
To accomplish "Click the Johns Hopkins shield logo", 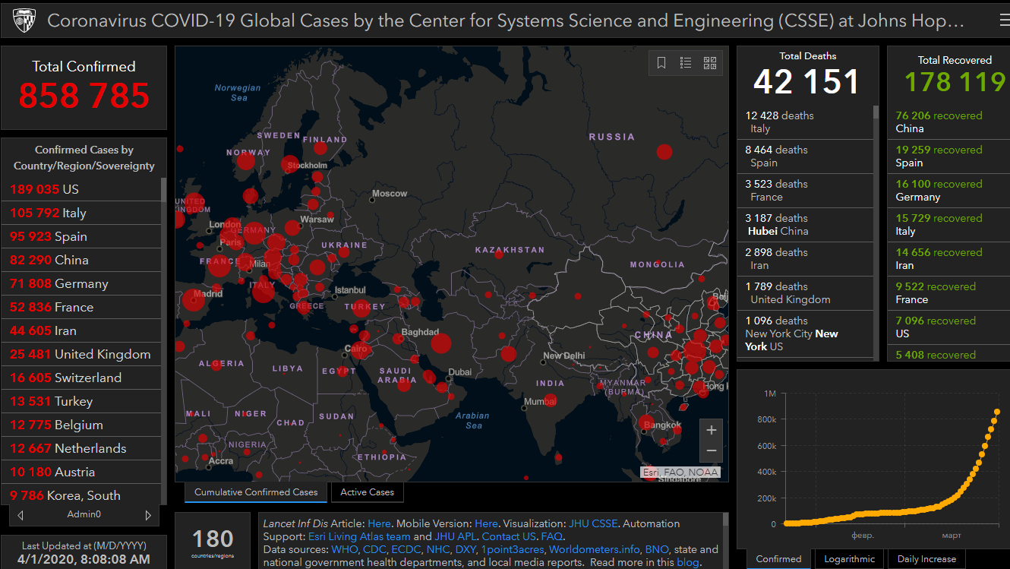I will (x=24, y=21).
